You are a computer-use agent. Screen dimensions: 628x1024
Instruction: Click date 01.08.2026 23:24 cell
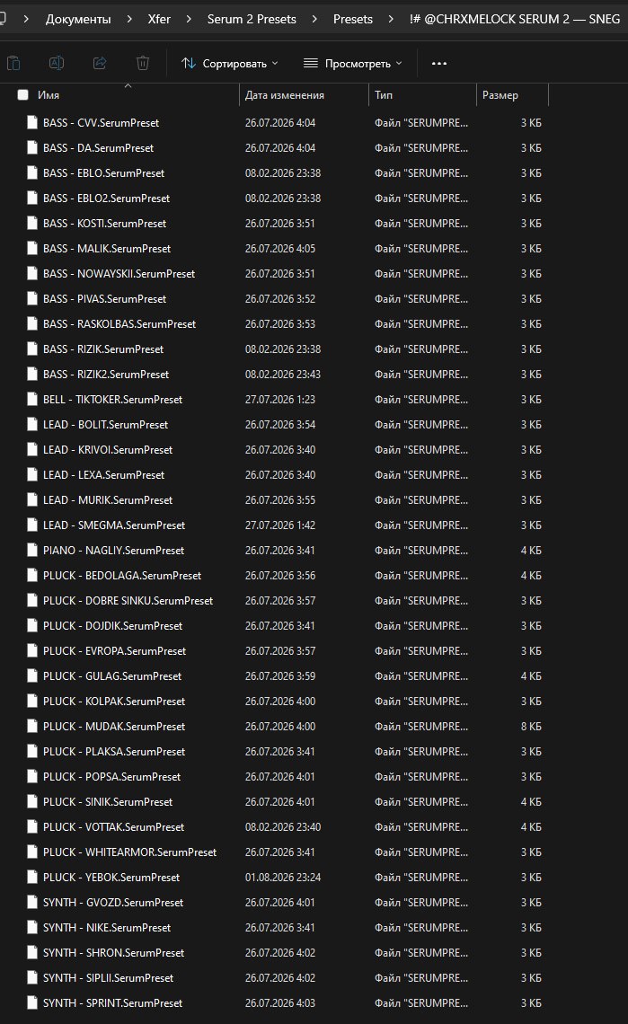(283, 877)
